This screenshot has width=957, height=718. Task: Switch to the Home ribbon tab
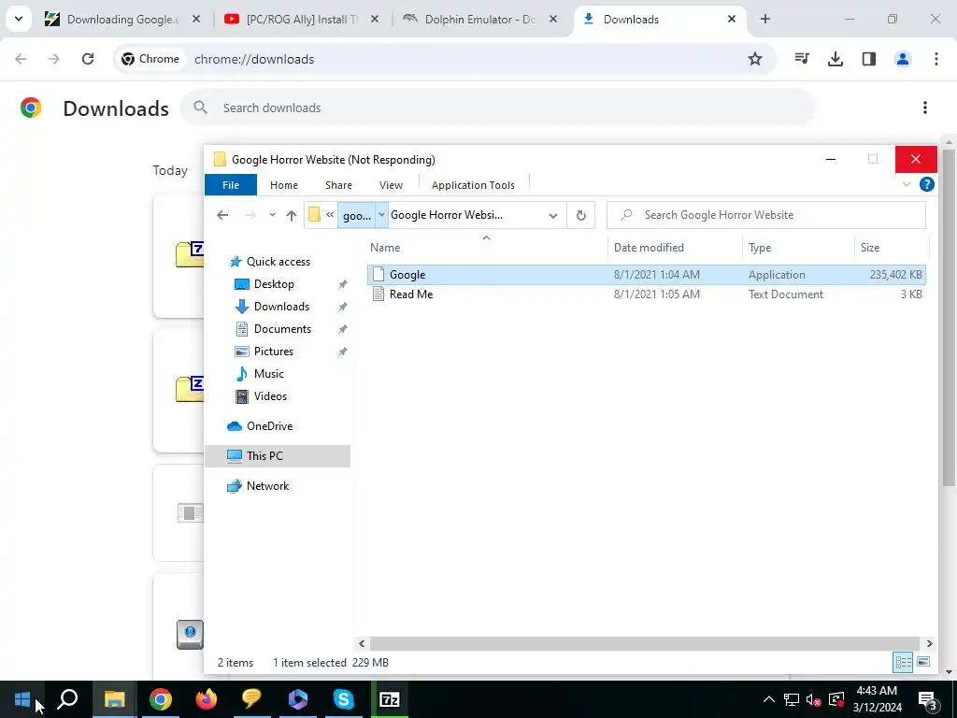pyautogui.click(x=284, y=185)
